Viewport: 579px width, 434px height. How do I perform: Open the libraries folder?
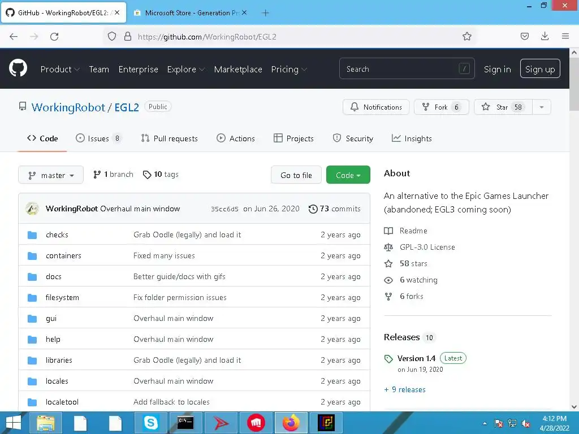point(59,360)
